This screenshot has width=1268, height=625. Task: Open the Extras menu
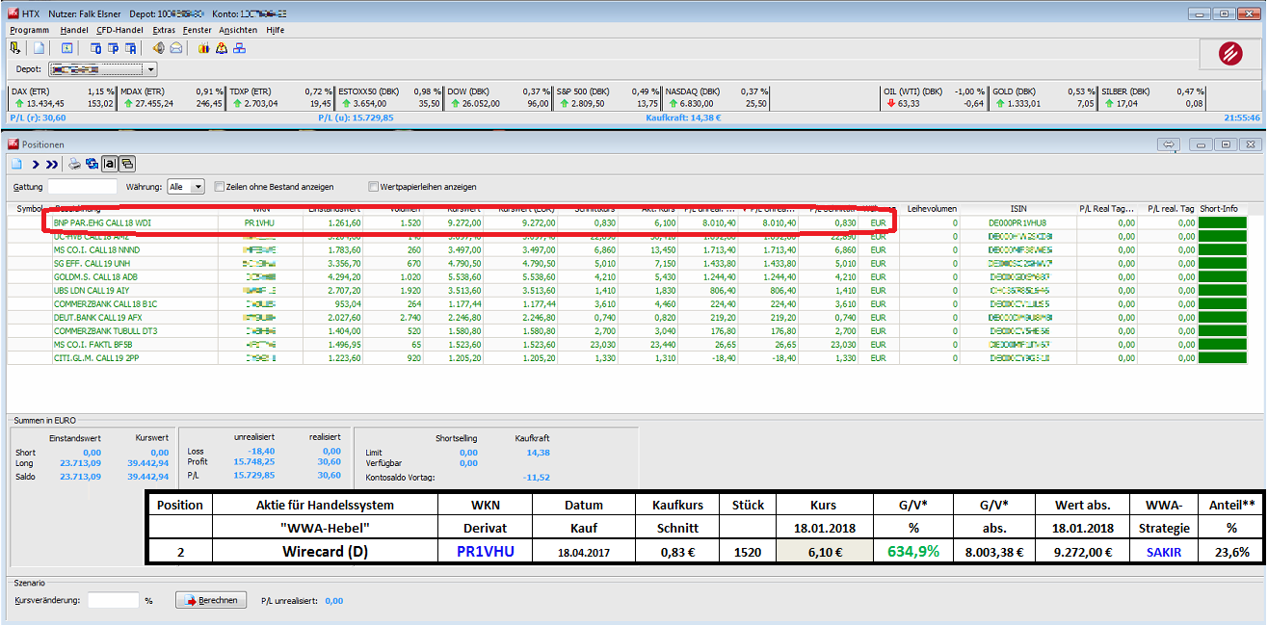click(x=164, y=30)
